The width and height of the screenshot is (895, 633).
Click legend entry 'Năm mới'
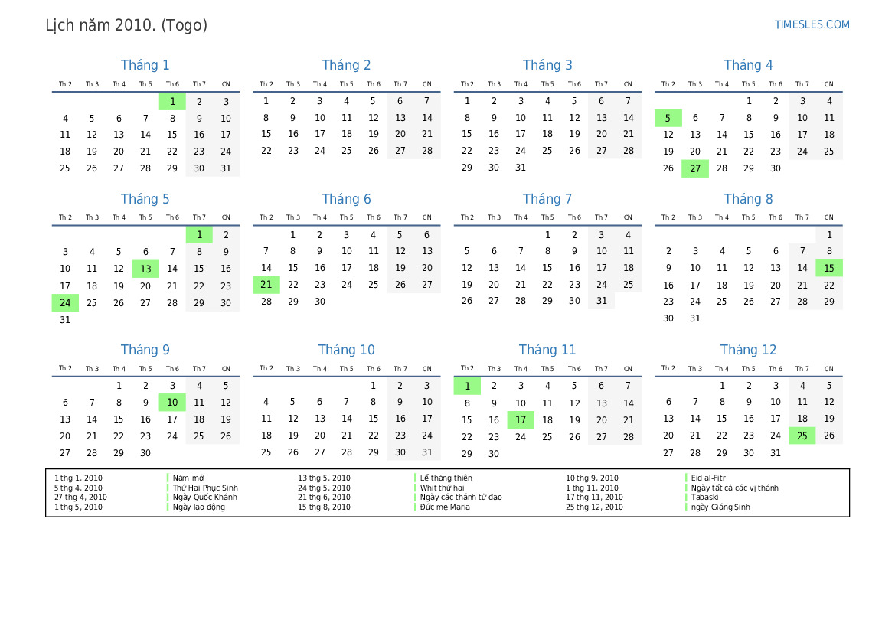(189, 478)
